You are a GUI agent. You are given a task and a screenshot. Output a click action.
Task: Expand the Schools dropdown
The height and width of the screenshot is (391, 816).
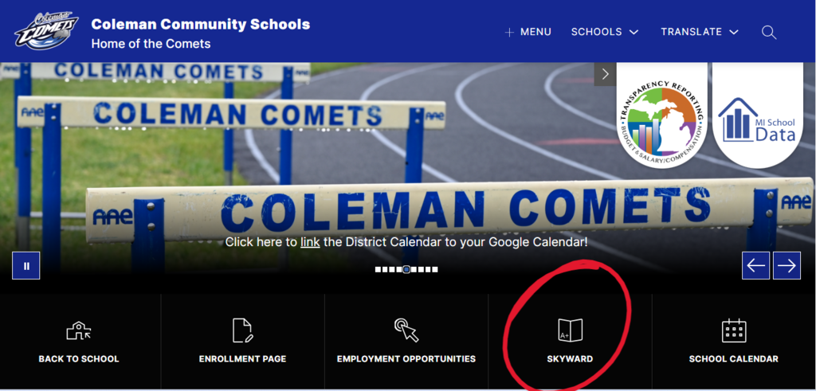click(605, 32)
